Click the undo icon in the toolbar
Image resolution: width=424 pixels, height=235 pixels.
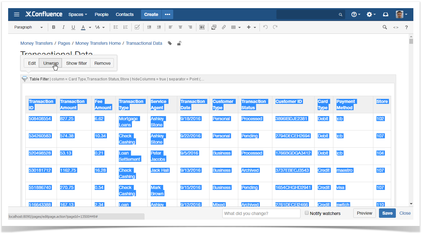click(x=265, y=27)
